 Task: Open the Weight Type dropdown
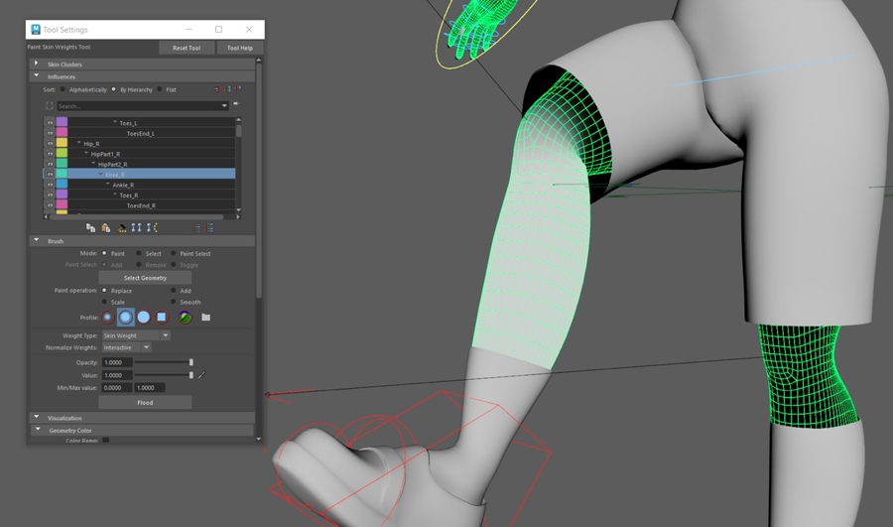(135, 335)
